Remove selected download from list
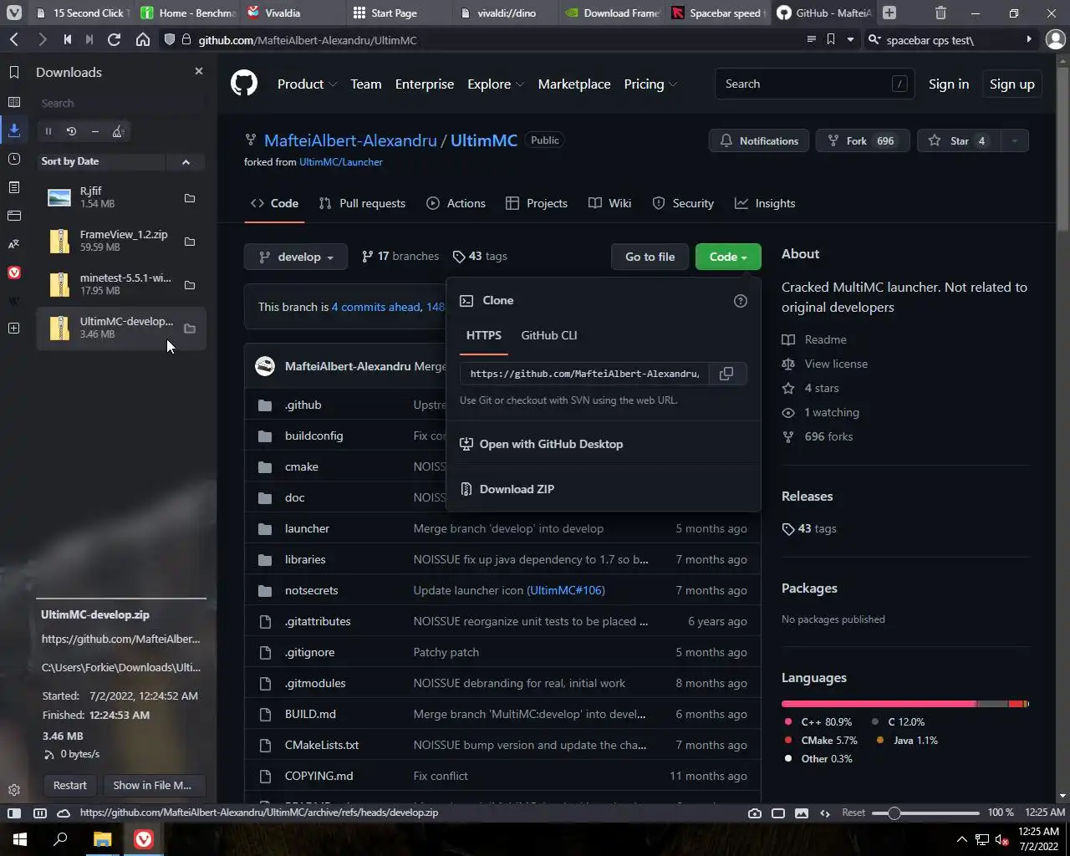This screenshot has height=856, width=1070. (95, 131)
